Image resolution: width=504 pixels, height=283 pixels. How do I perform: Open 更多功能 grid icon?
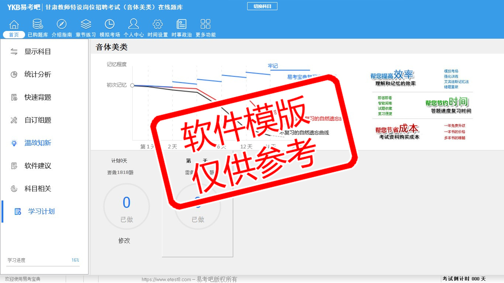click(206, 25)
